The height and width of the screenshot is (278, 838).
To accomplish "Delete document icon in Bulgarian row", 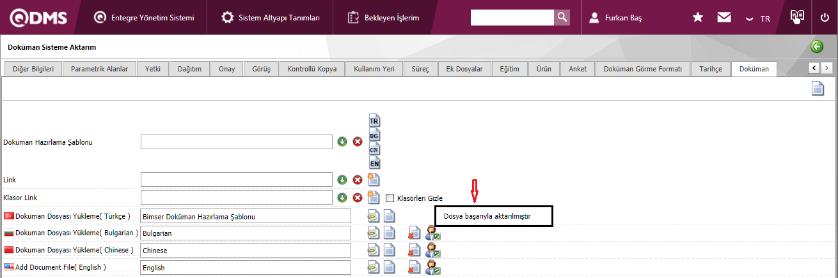I will click(x=415, y=233).
